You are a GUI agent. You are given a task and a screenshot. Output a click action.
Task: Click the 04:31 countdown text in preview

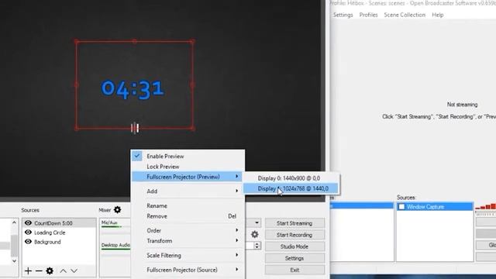click(x=133, y=88)
